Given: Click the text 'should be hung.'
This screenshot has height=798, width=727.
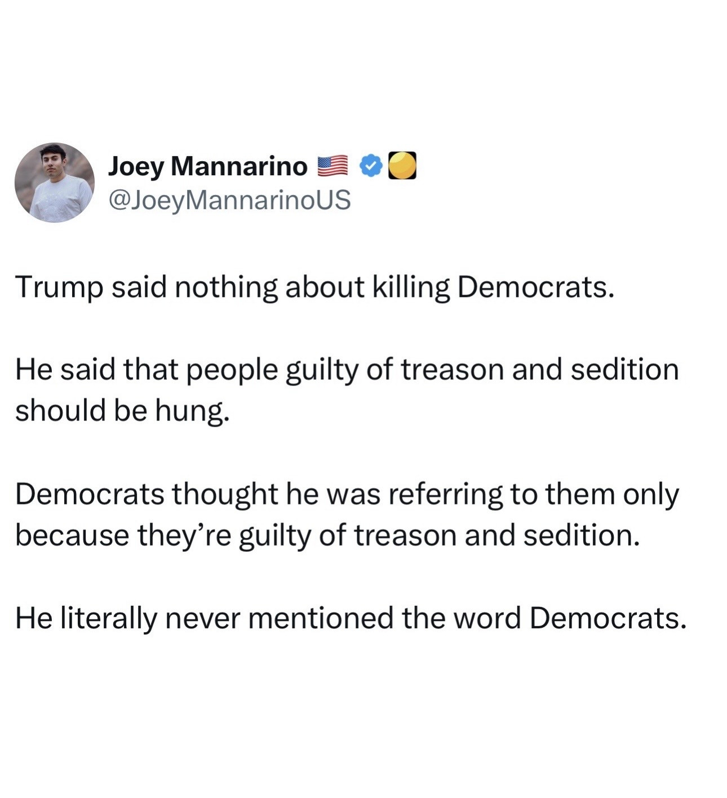Looking at the screenshot, I should [x=122, y=411].
